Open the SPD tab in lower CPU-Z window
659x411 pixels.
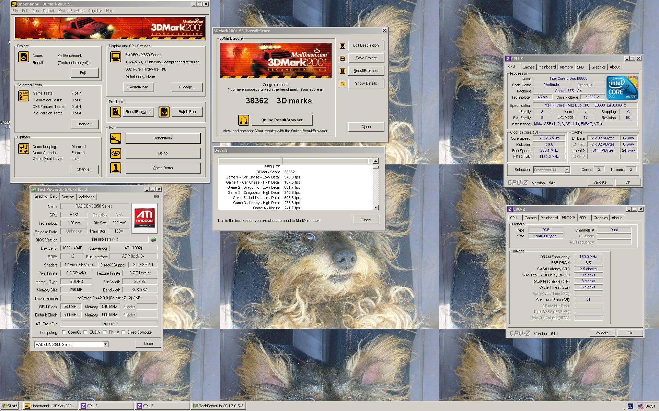pos(582,218)
